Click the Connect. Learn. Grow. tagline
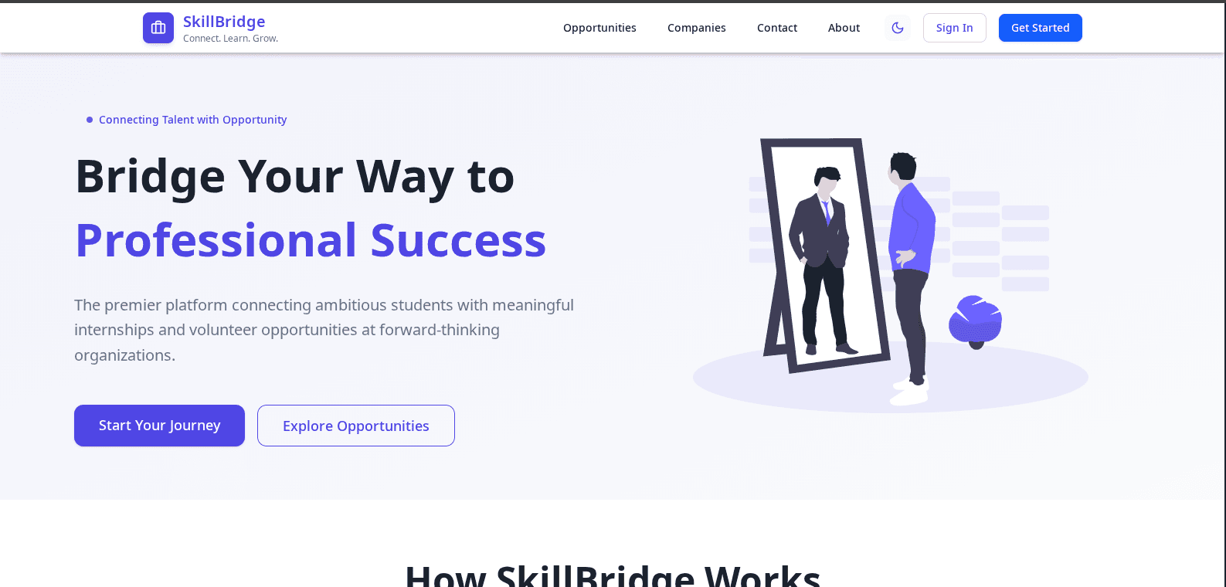This screenshot has width=1226, height=587. coord(230,39)
